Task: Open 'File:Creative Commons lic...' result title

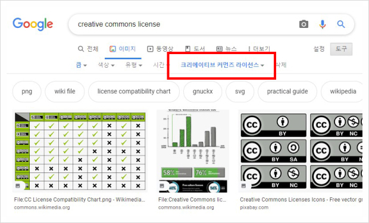Action: (192, 199)
